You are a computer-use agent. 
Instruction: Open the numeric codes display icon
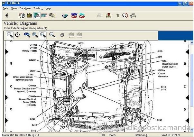point(44,15)
